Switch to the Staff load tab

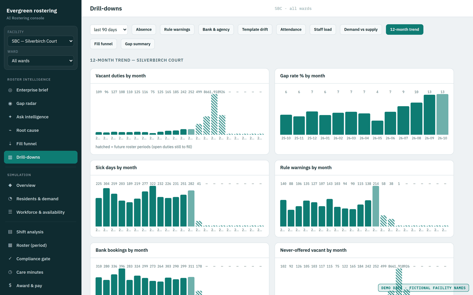pyautogui.click(x=323, y=29)
